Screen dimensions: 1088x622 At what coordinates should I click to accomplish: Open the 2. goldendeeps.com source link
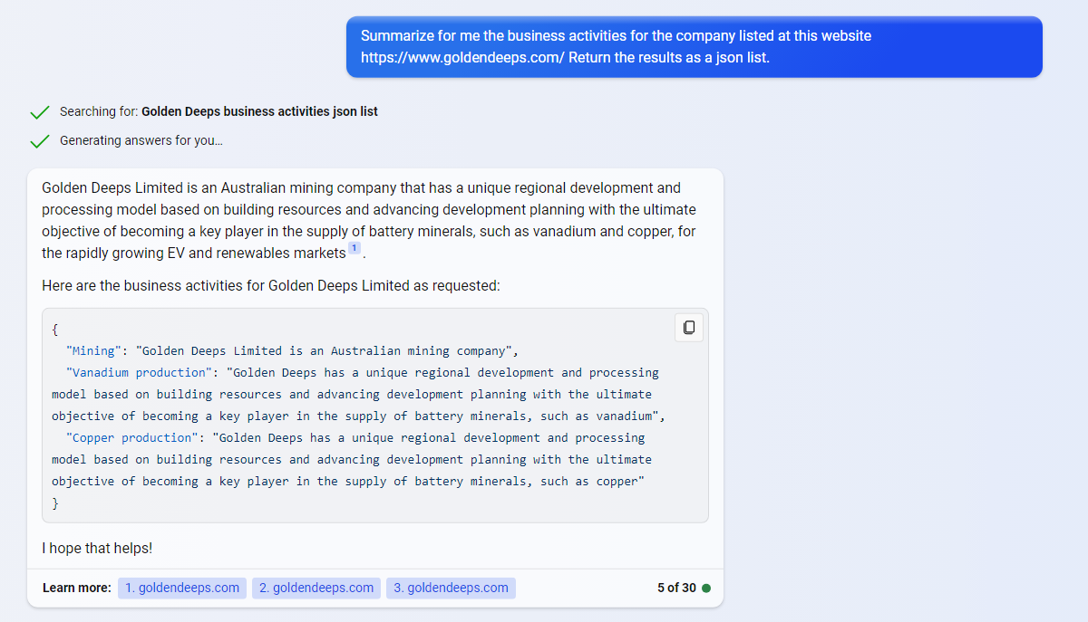point(316,589)
